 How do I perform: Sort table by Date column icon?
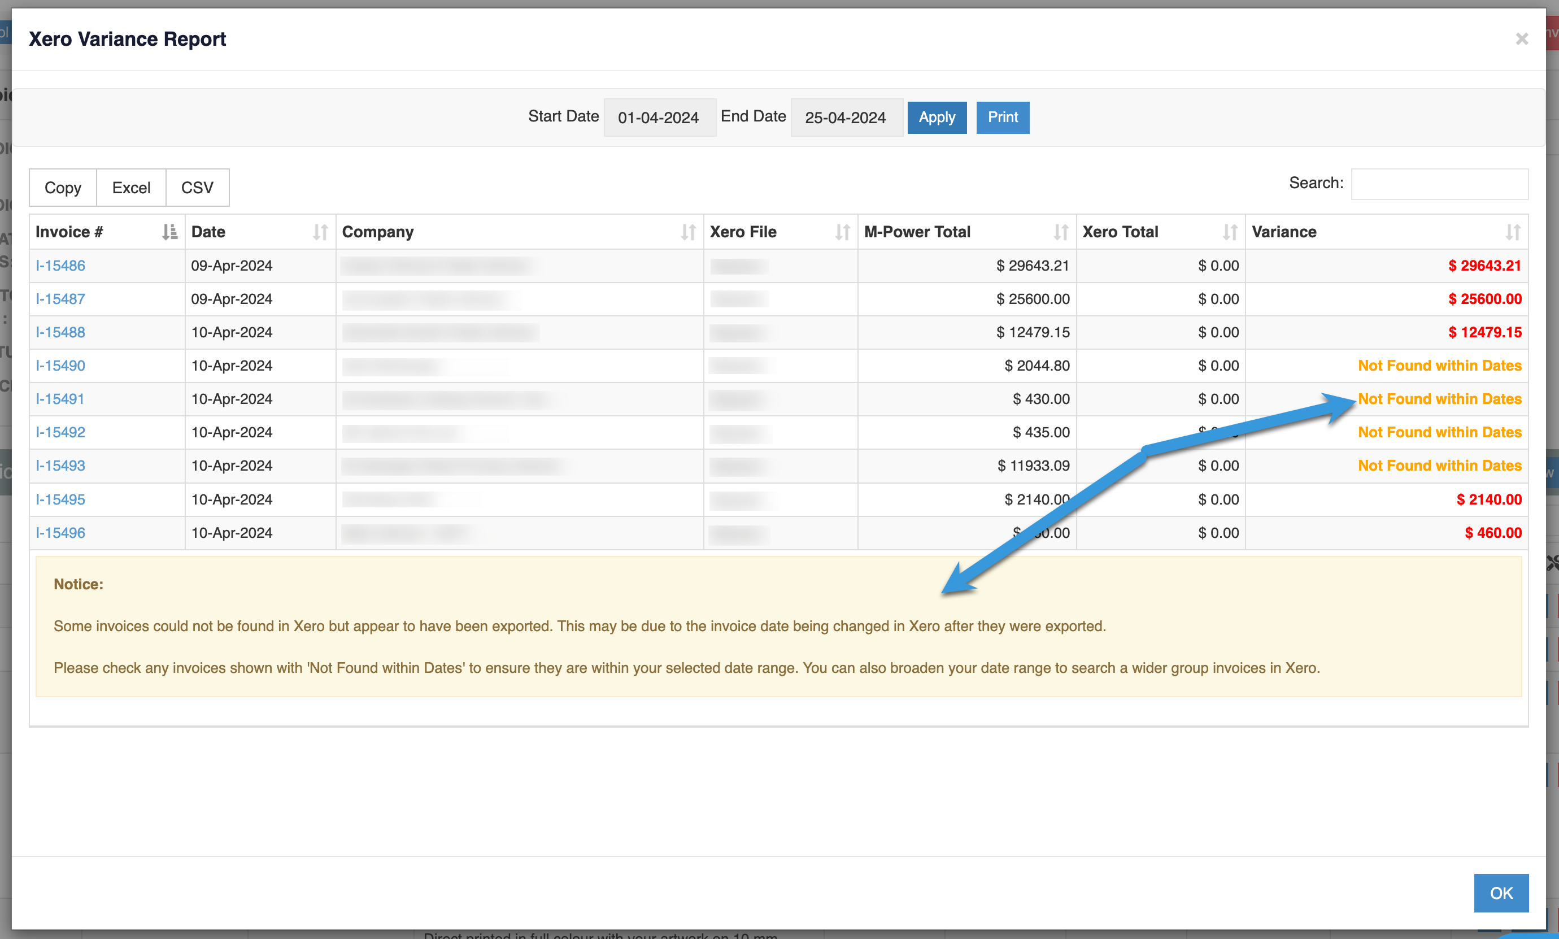point(321,232)
